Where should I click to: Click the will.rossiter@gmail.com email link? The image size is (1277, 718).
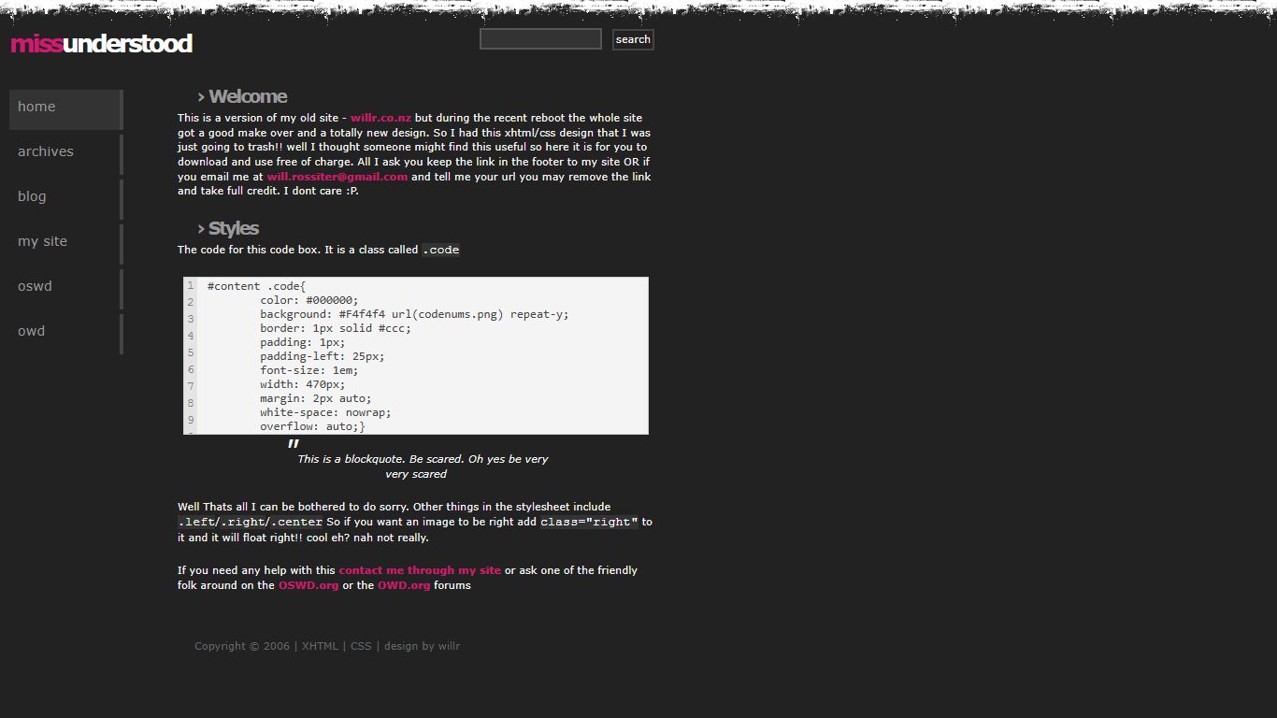337,177
